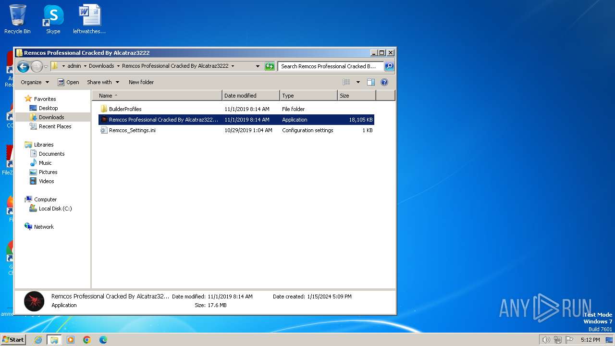The height and width of the screenshot is (346, 615).
Task: Click the search magnifier icon
Action: tap(389, 66)
